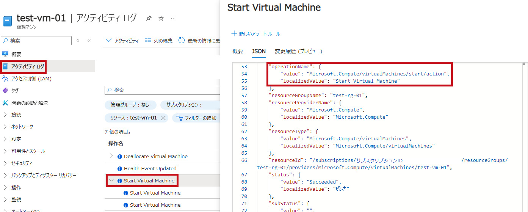
Task: Click info icon beside Health Event Updated
Action: (x=120, y=169)
